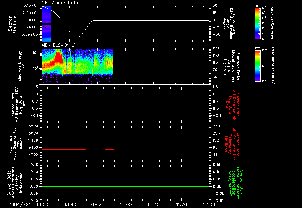Click the Model Scanner Angle degrees label

pos(232,66)
